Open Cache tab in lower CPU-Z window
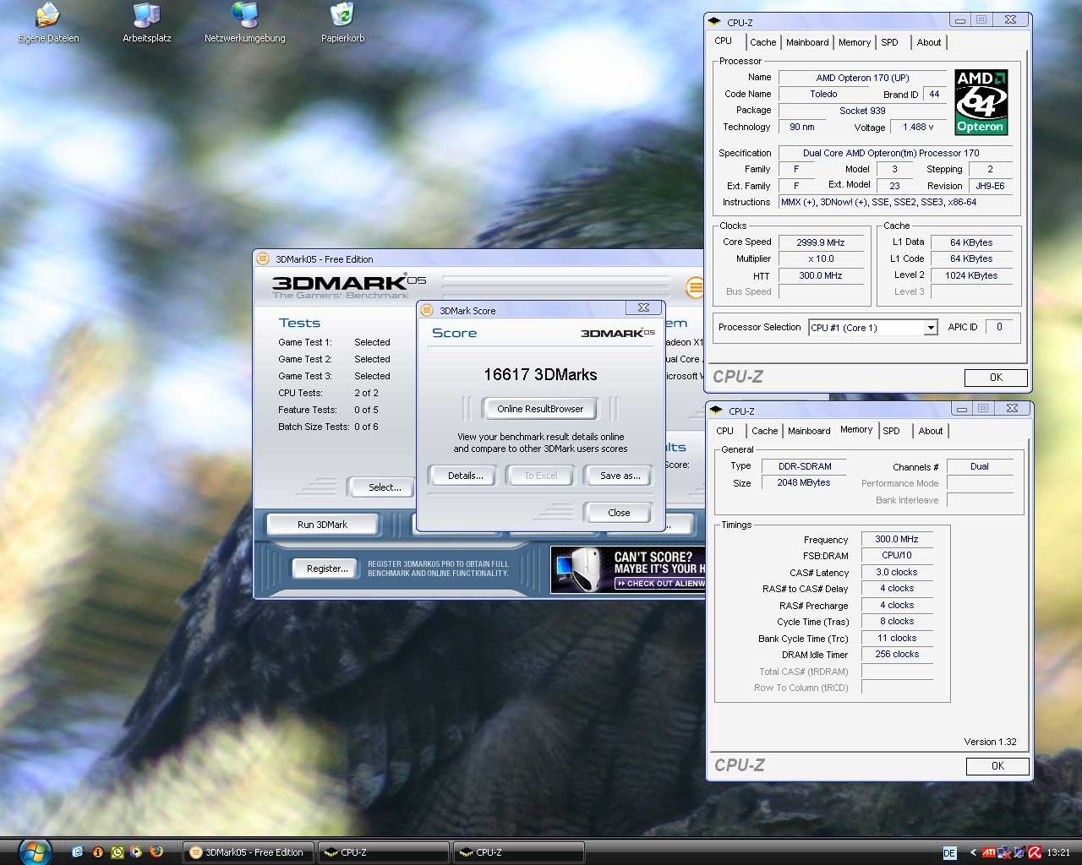 pos(764,431)
